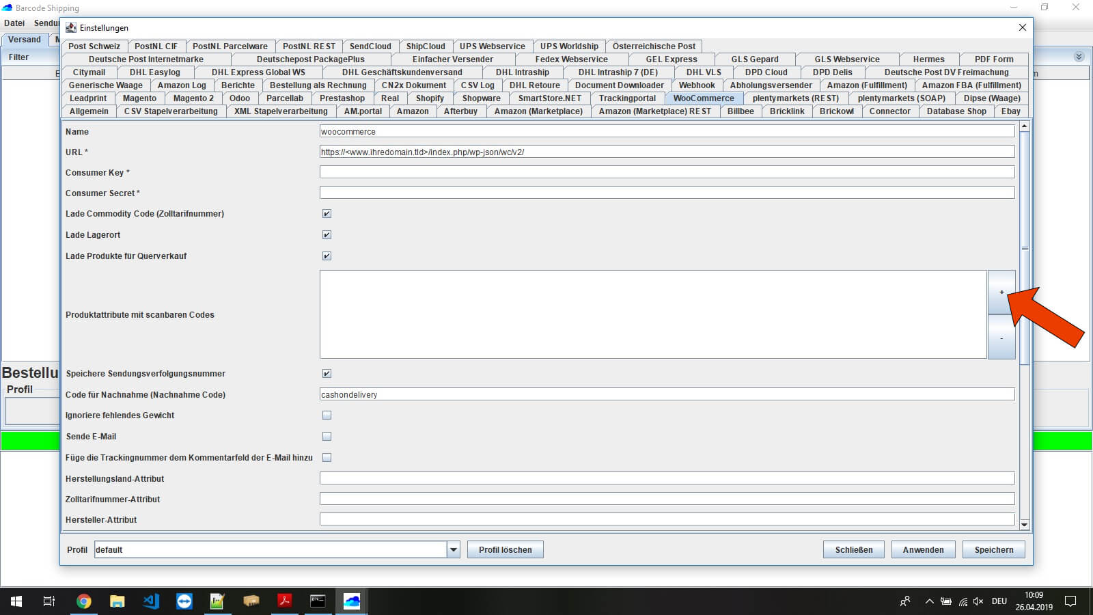
Task: Click the scroll up arrow of settings panel
Action: pos(1024,126)
